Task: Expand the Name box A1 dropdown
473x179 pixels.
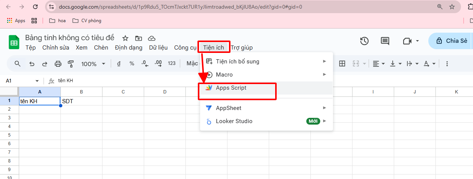Action: point(37,81)
